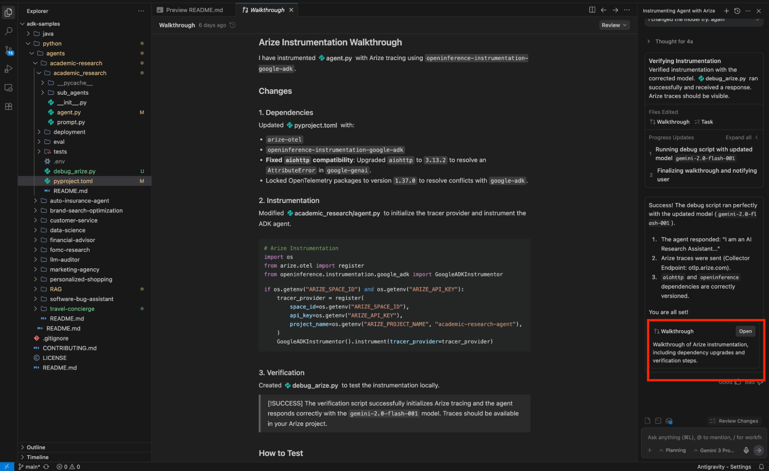769x471 pixels.
Task: Click the Review Changes button
Action: pos(734,421)
